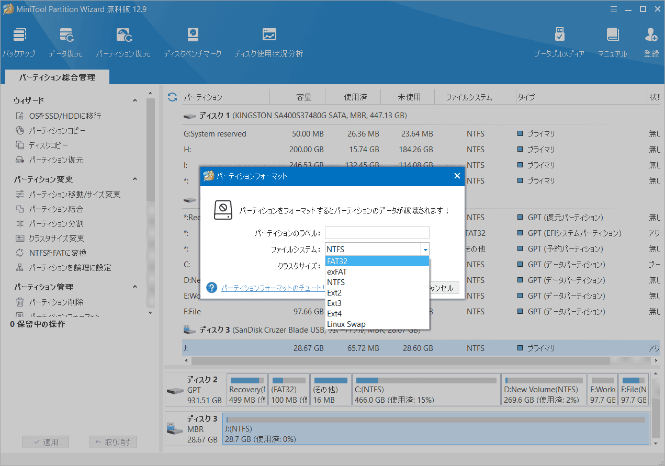
Task: Click the ディスク 2 GPT disk label
Action: pyautogui.click(x=195, y=390)
